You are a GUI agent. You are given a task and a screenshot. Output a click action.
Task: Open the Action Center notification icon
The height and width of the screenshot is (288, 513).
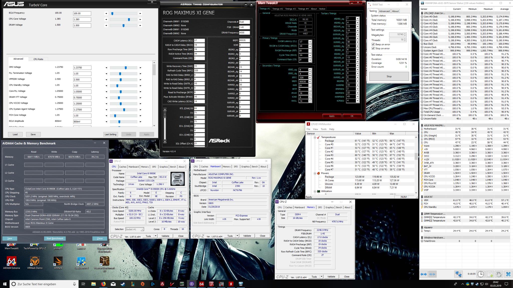tap(506, 284)
